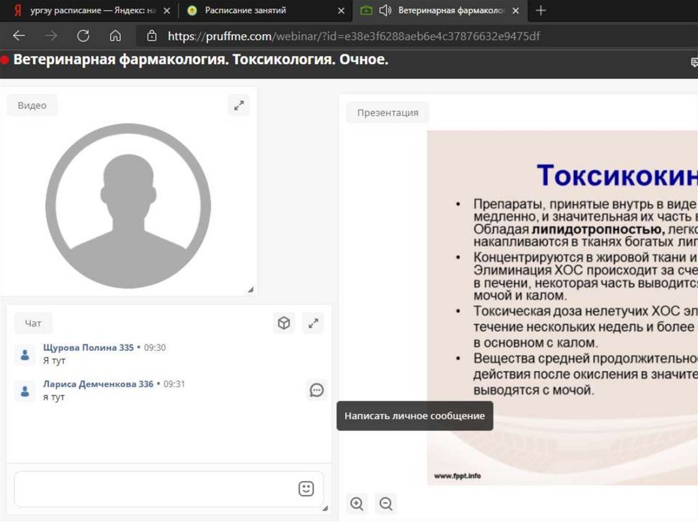Viewport: 698px width, 522px height.
Task: Open the emoji picker in chat input
Action: 306,489
